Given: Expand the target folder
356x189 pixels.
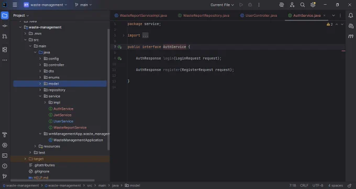Looking at the screenshot, I should [25, 159].
